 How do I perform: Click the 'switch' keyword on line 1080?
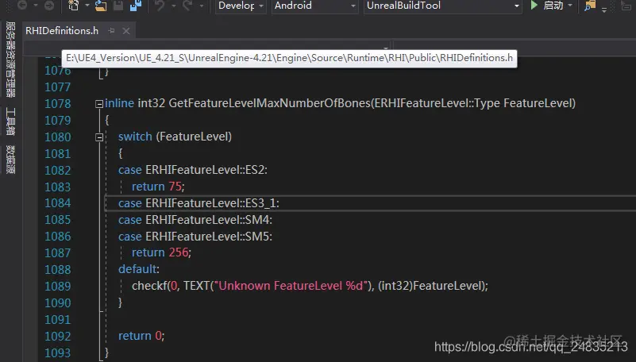(135, 137)
